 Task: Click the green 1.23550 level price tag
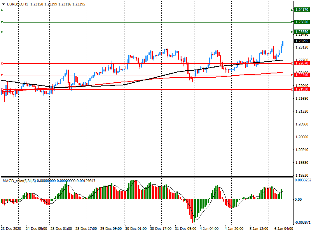coord(302,32)
